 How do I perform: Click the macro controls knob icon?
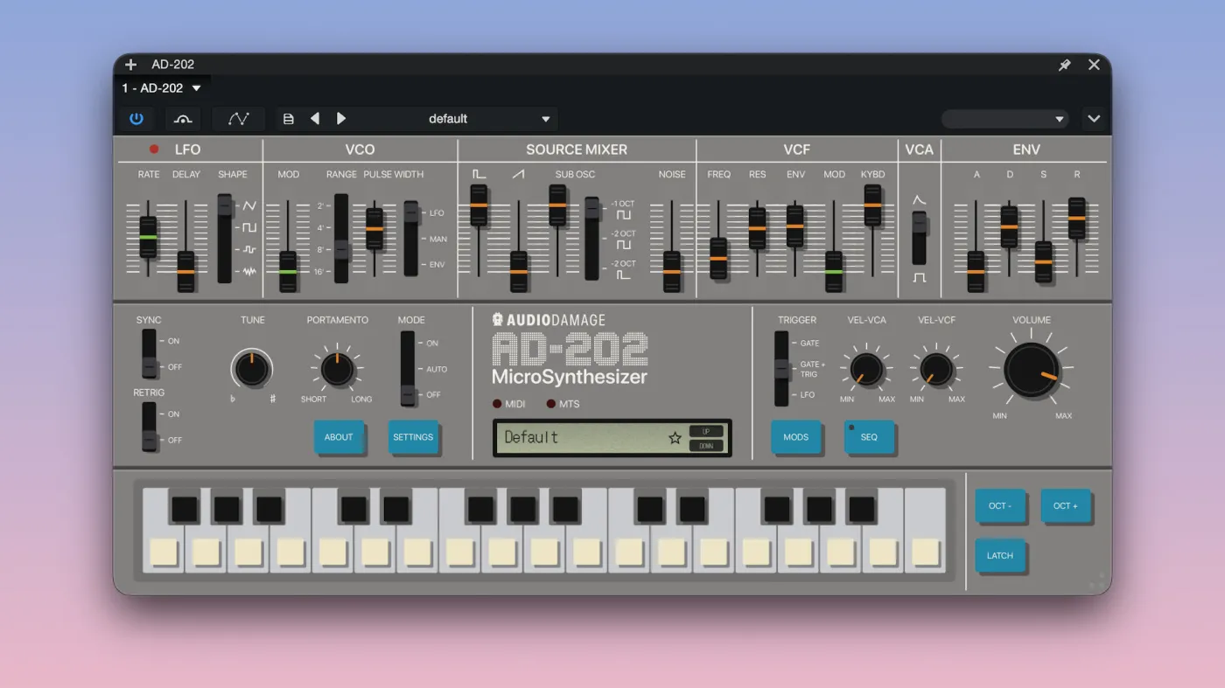click(183, 119)
